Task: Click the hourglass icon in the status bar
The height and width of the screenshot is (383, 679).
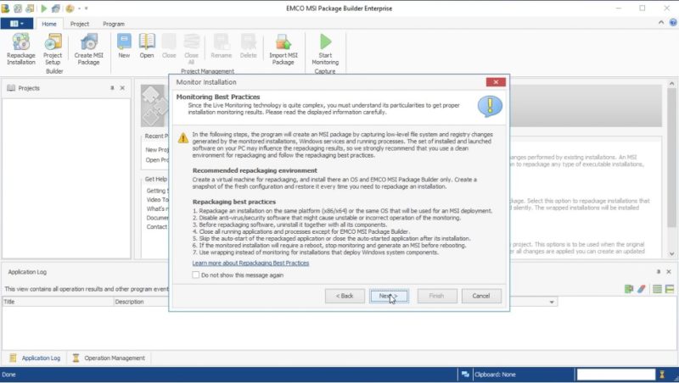Action: click(662, 375)
